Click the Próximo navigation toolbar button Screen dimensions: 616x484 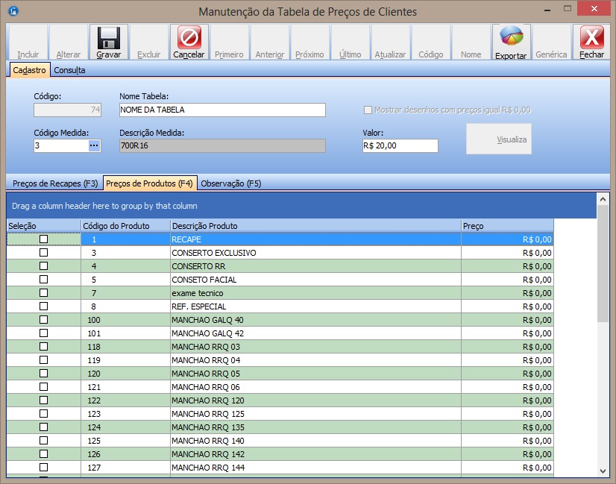click(x=309, y=43)
